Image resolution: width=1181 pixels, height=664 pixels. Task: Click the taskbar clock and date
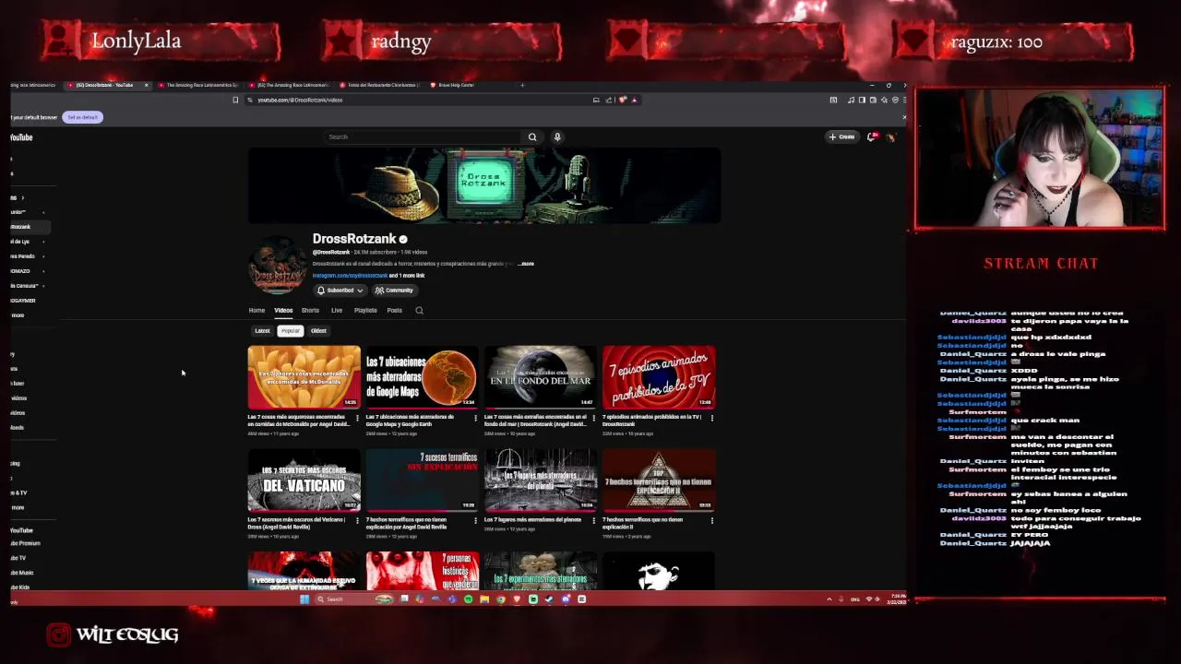[899, 599]
